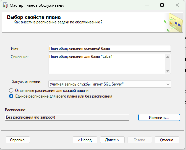Minimize the wizard window
The width and height of the screenshot is (186, 150).
147,5
